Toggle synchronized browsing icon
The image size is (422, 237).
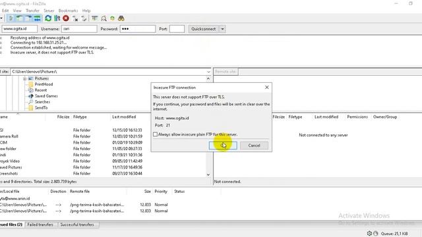[112, 18]
